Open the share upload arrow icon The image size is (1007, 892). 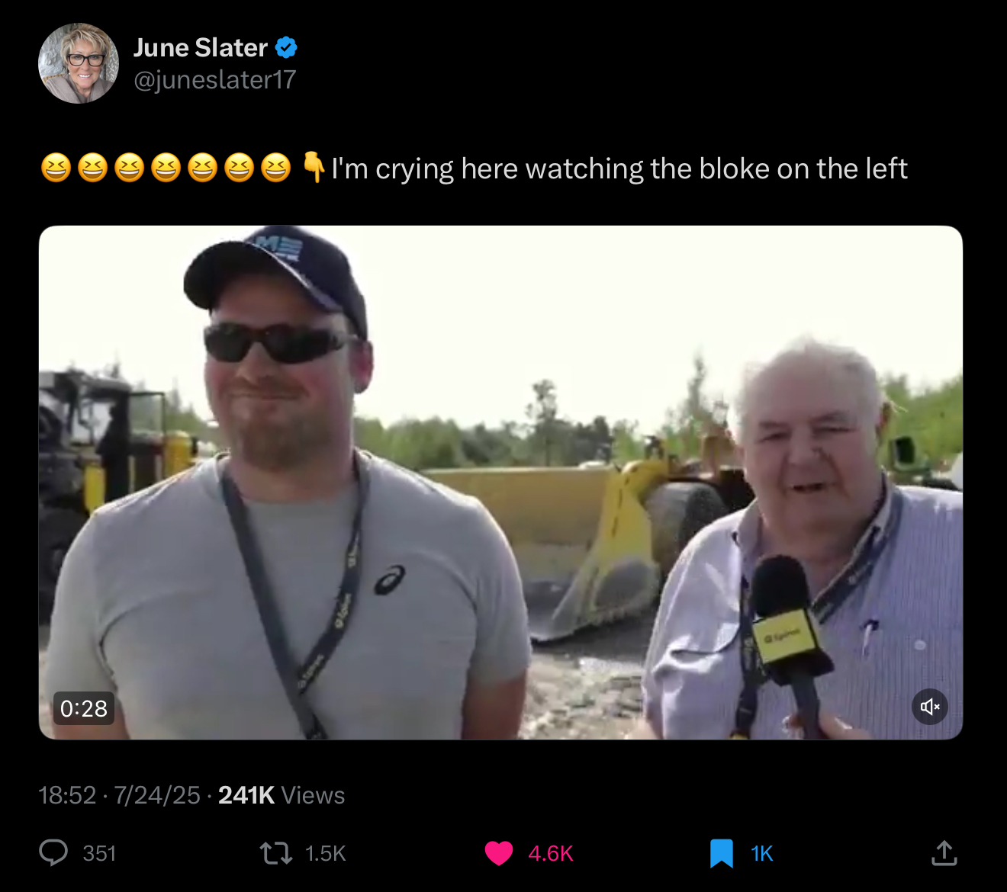coord(944,853)
